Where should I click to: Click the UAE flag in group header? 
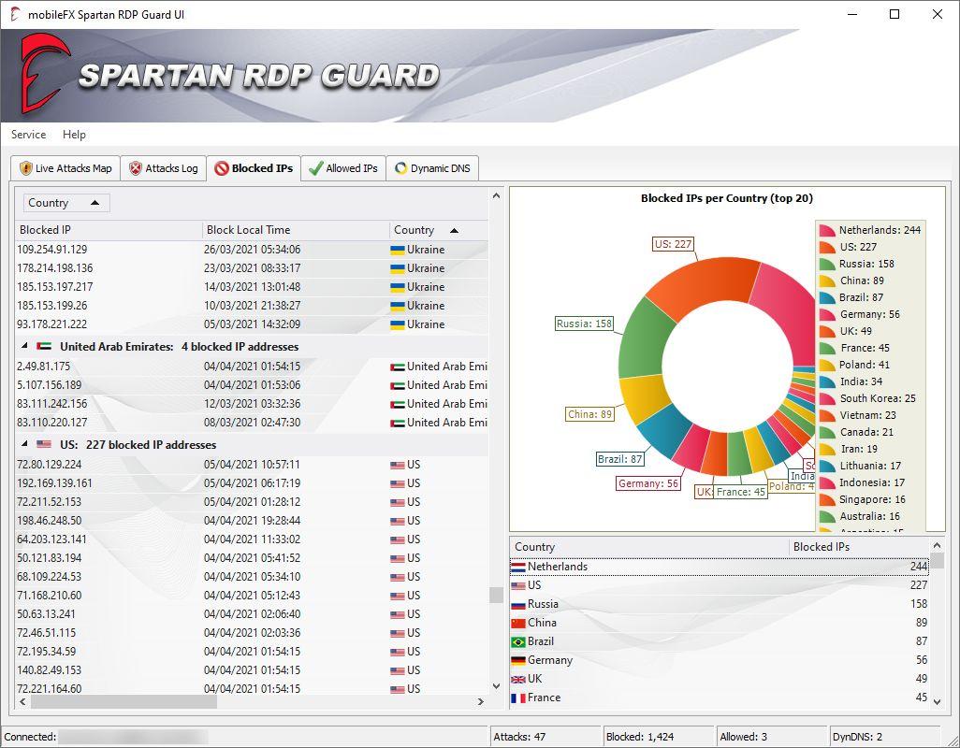(43, 346)
